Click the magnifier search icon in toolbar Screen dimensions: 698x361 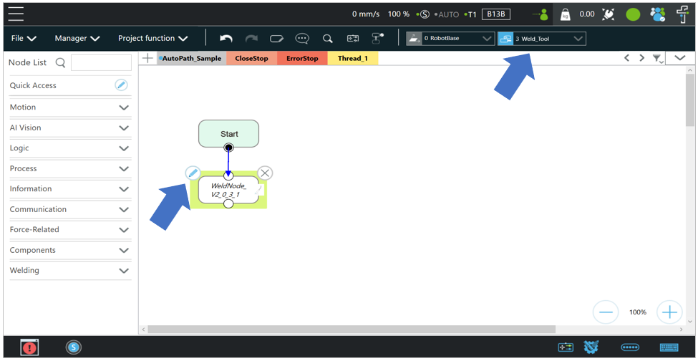327,39
